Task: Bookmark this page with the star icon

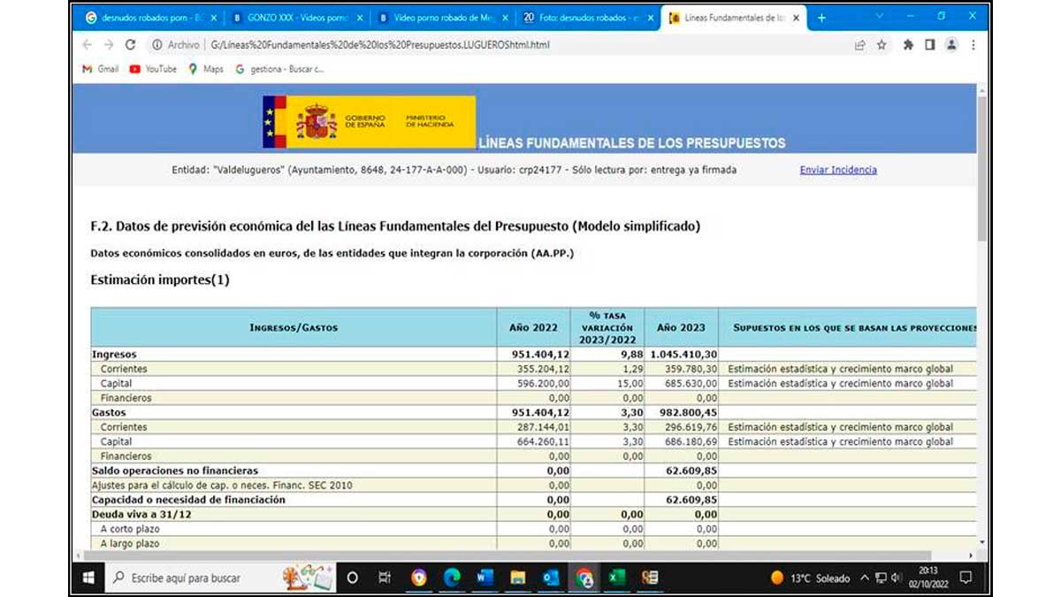Action: [882, 44]
